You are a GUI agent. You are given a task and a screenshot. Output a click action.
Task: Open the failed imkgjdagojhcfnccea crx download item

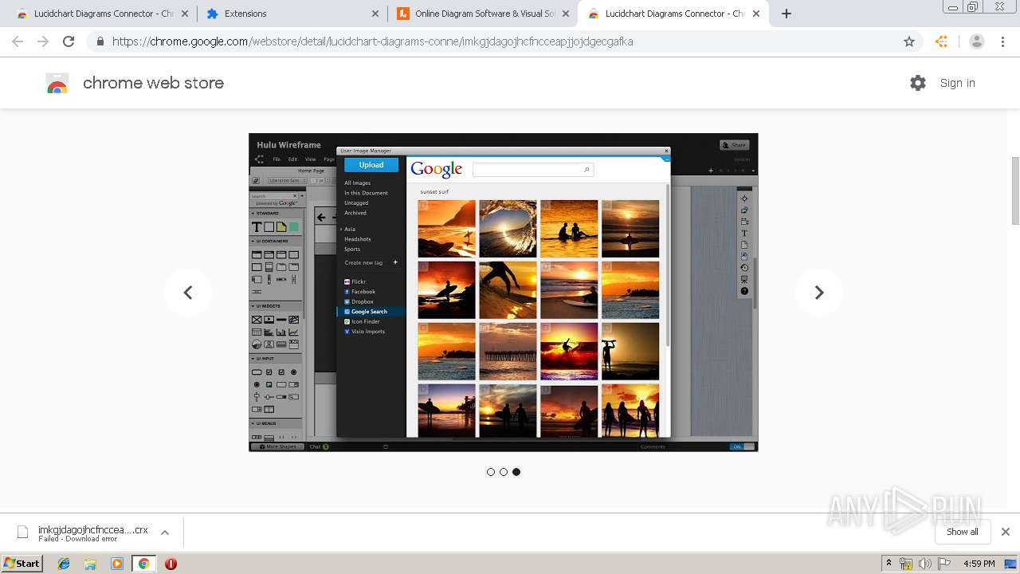click(84, 533)
